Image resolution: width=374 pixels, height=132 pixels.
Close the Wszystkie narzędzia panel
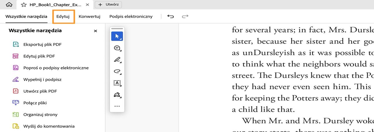[96, 31]
